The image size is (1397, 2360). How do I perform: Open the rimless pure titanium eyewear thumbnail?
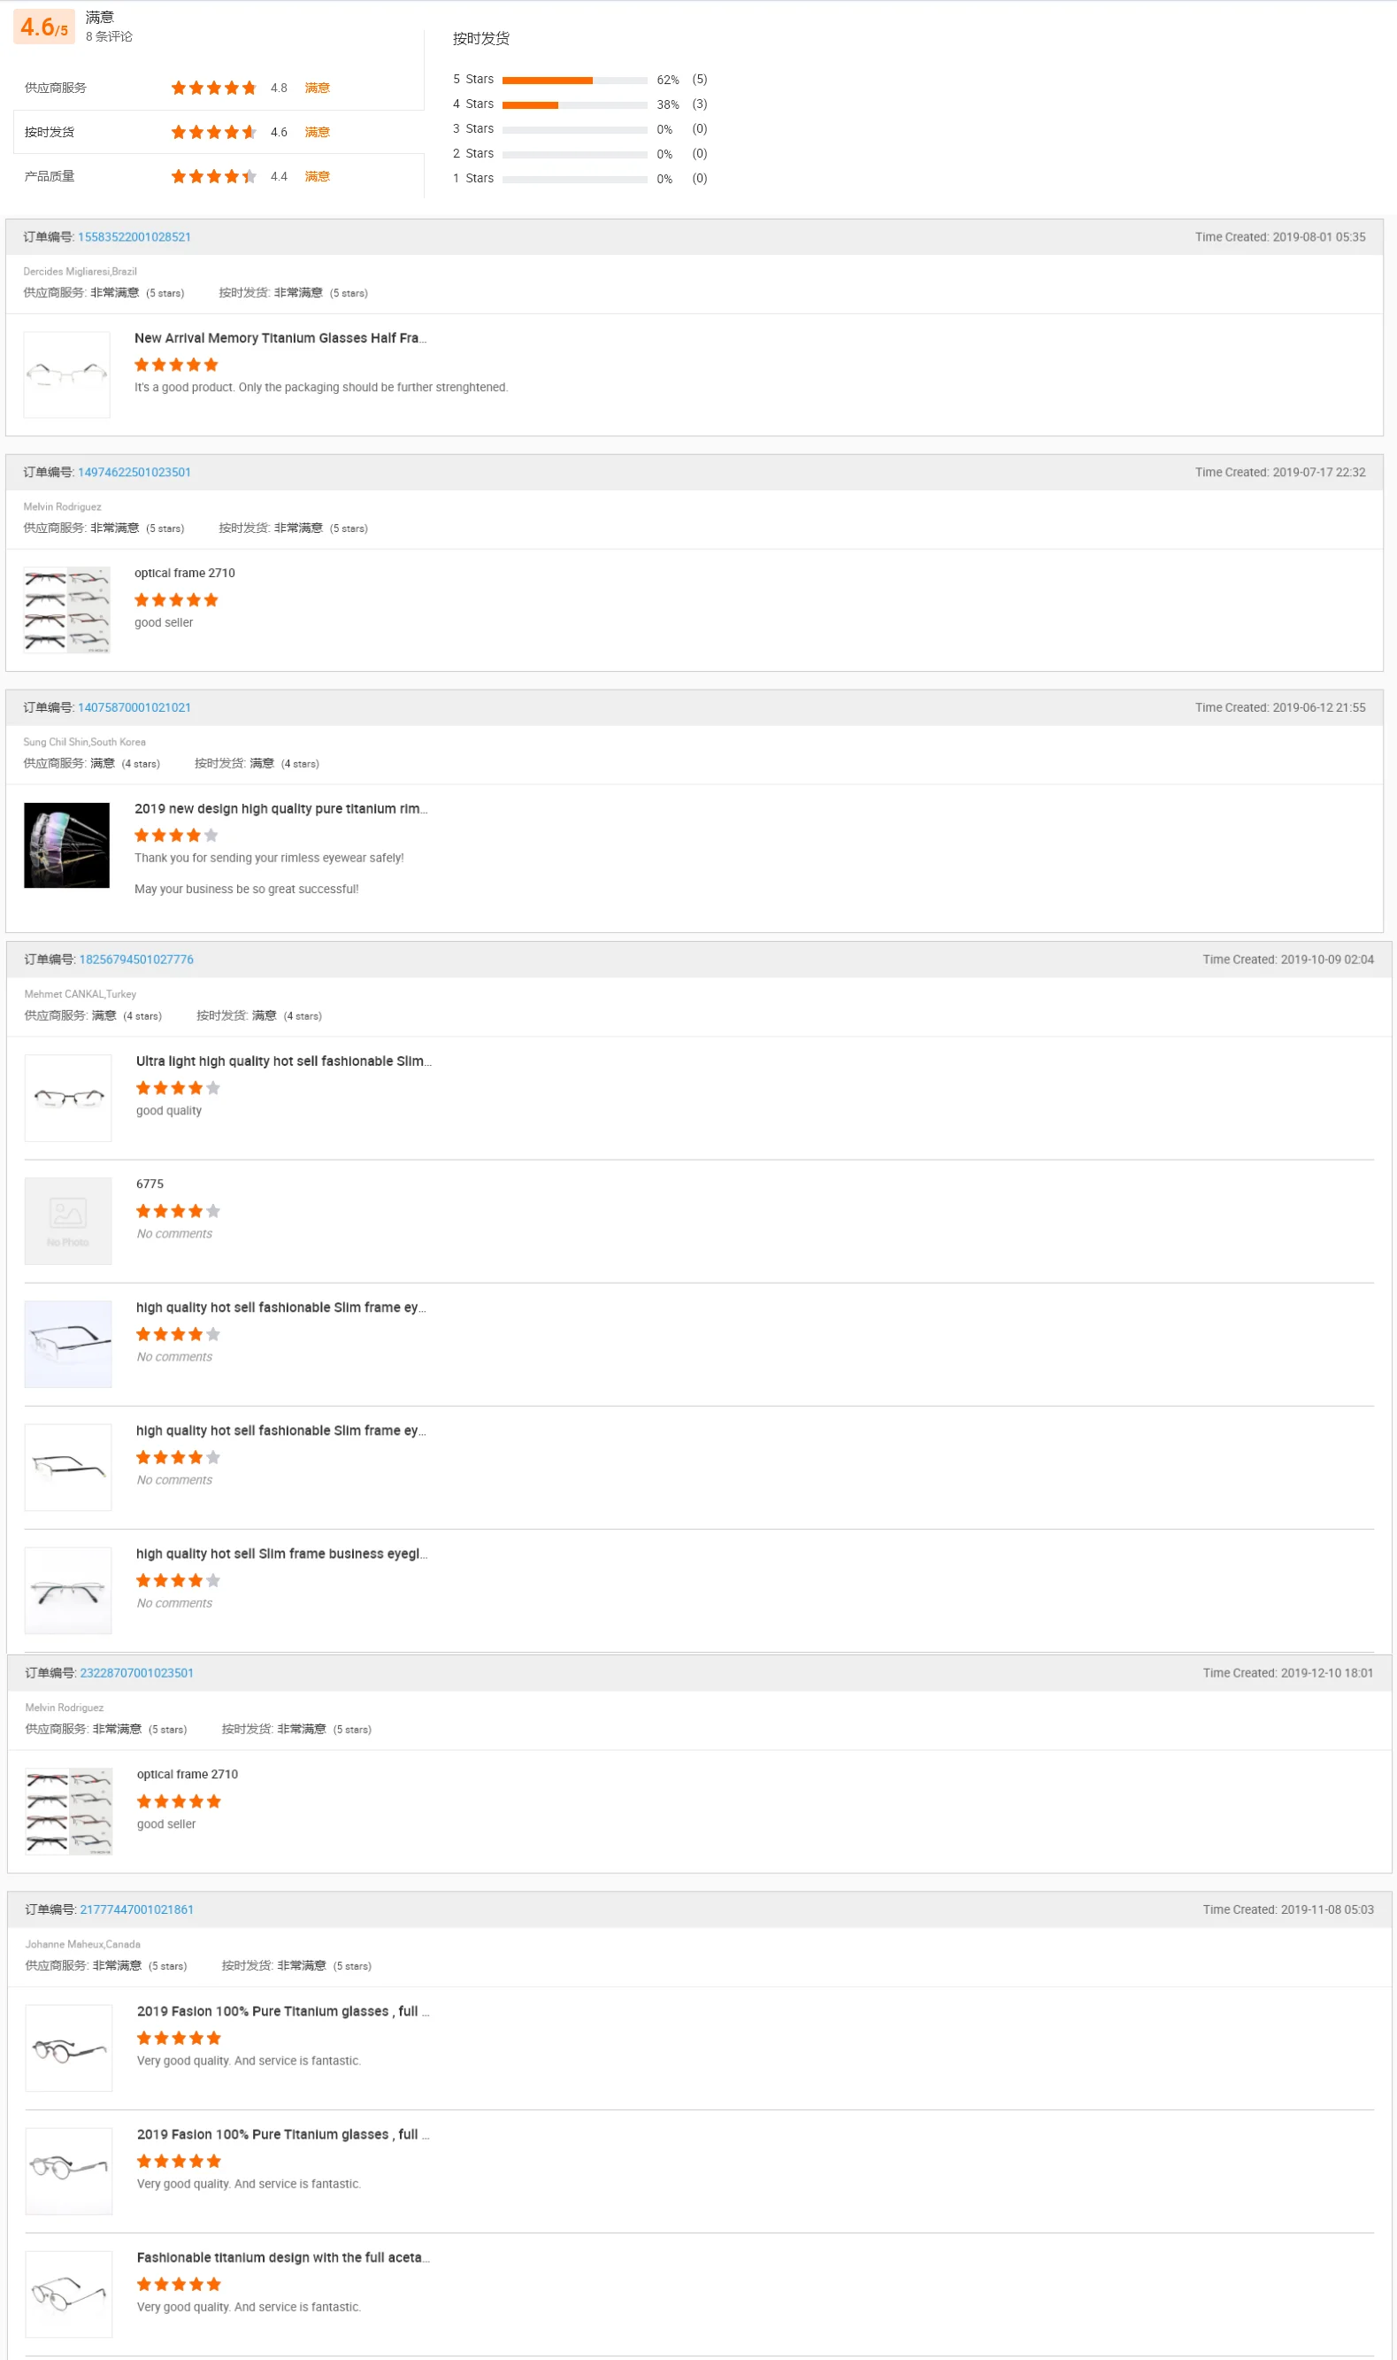(67, 845)
